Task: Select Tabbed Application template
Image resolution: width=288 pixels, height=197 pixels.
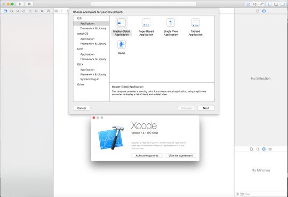Action: click(x=195, y=27)
